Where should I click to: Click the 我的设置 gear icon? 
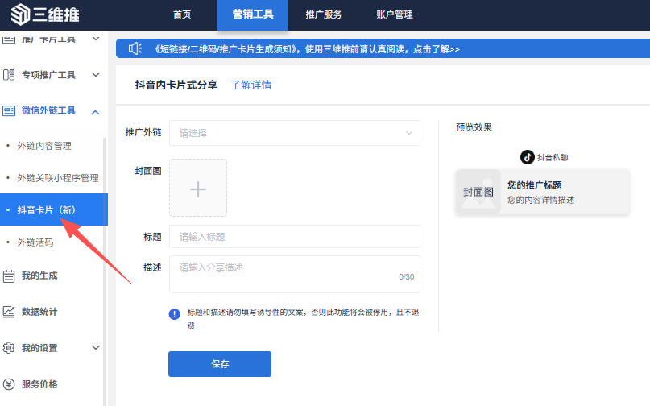[10, 348]
